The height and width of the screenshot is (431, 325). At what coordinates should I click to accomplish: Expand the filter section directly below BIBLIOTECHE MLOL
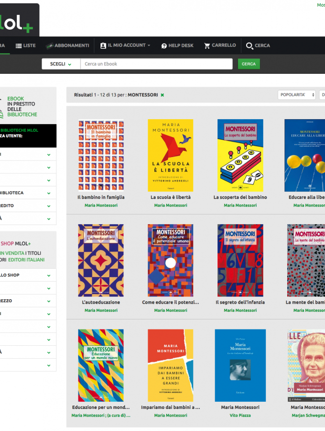(27, 155)
